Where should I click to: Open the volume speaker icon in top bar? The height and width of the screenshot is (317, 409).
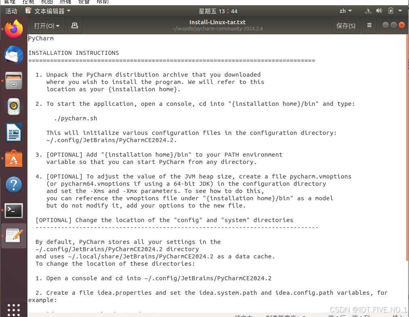(379, 10)
